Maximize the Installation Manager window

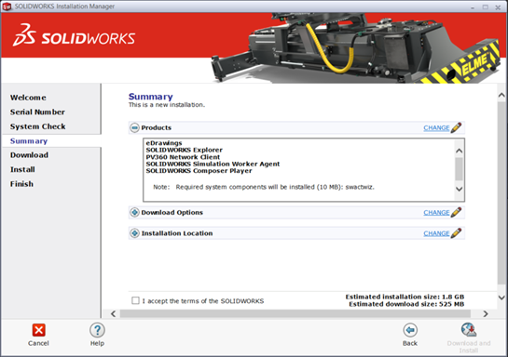pyautogui.click(x=486, y=7)
